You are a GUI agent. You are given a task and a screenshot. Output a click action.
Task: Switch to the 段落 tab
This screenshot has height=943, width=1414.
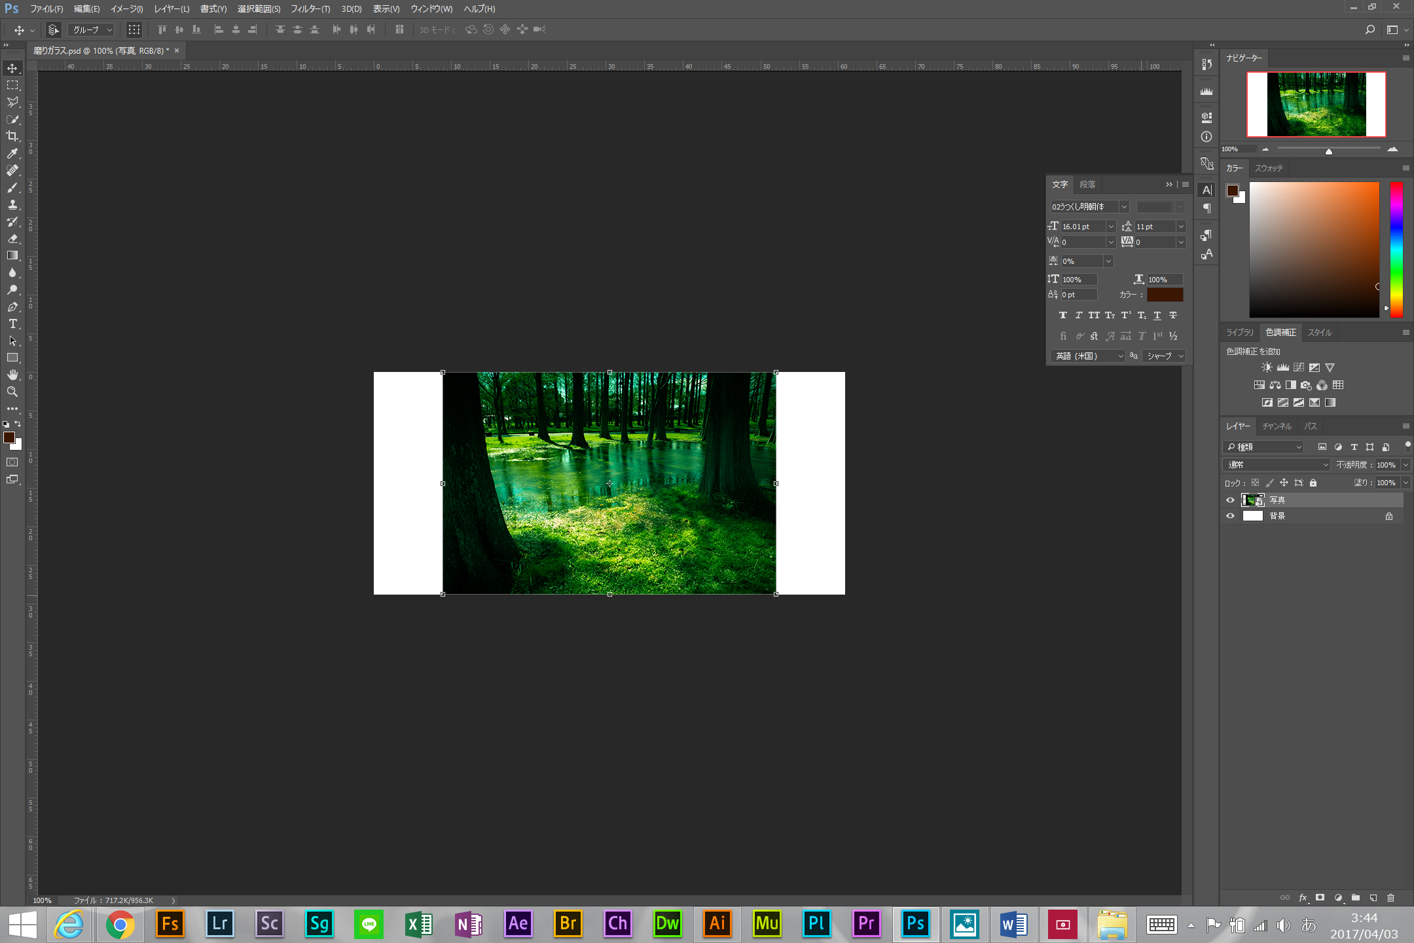[x=1088, y=183]
